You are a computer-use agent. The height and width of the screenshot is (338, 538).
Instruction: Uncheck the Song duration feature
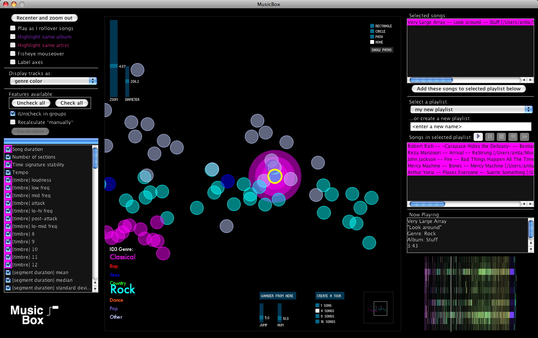tap(8, 149)
